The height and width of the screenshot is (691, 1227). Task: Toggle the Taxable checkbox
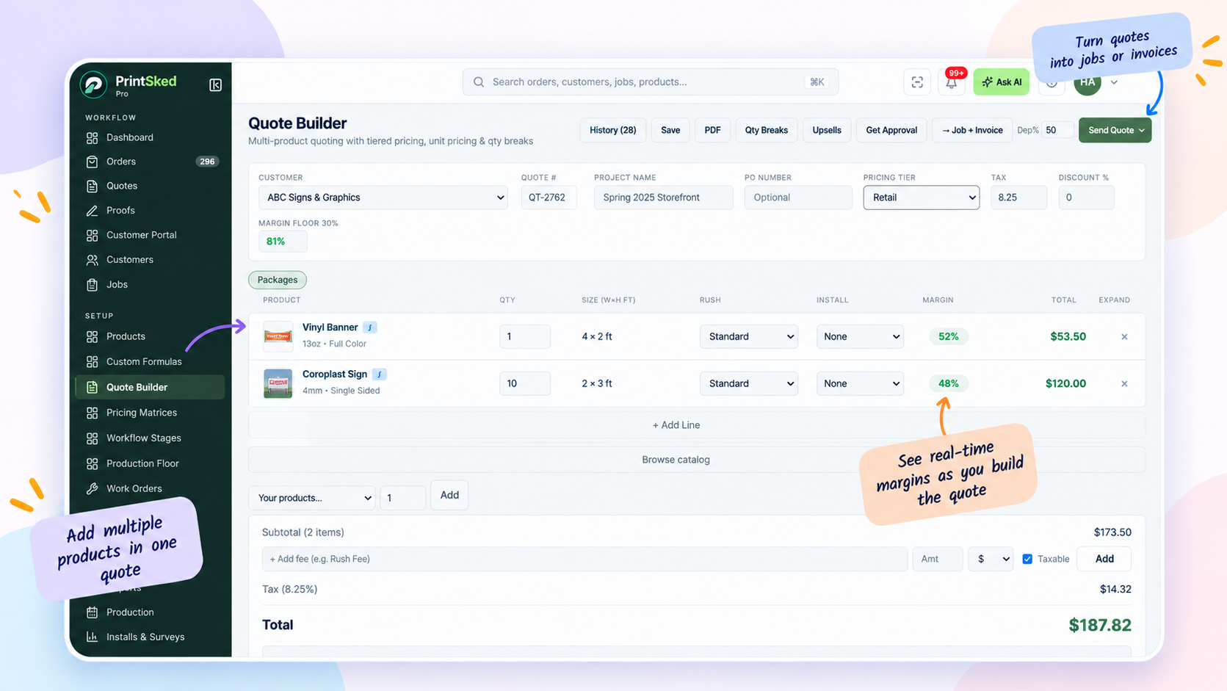coord(1027,560)
